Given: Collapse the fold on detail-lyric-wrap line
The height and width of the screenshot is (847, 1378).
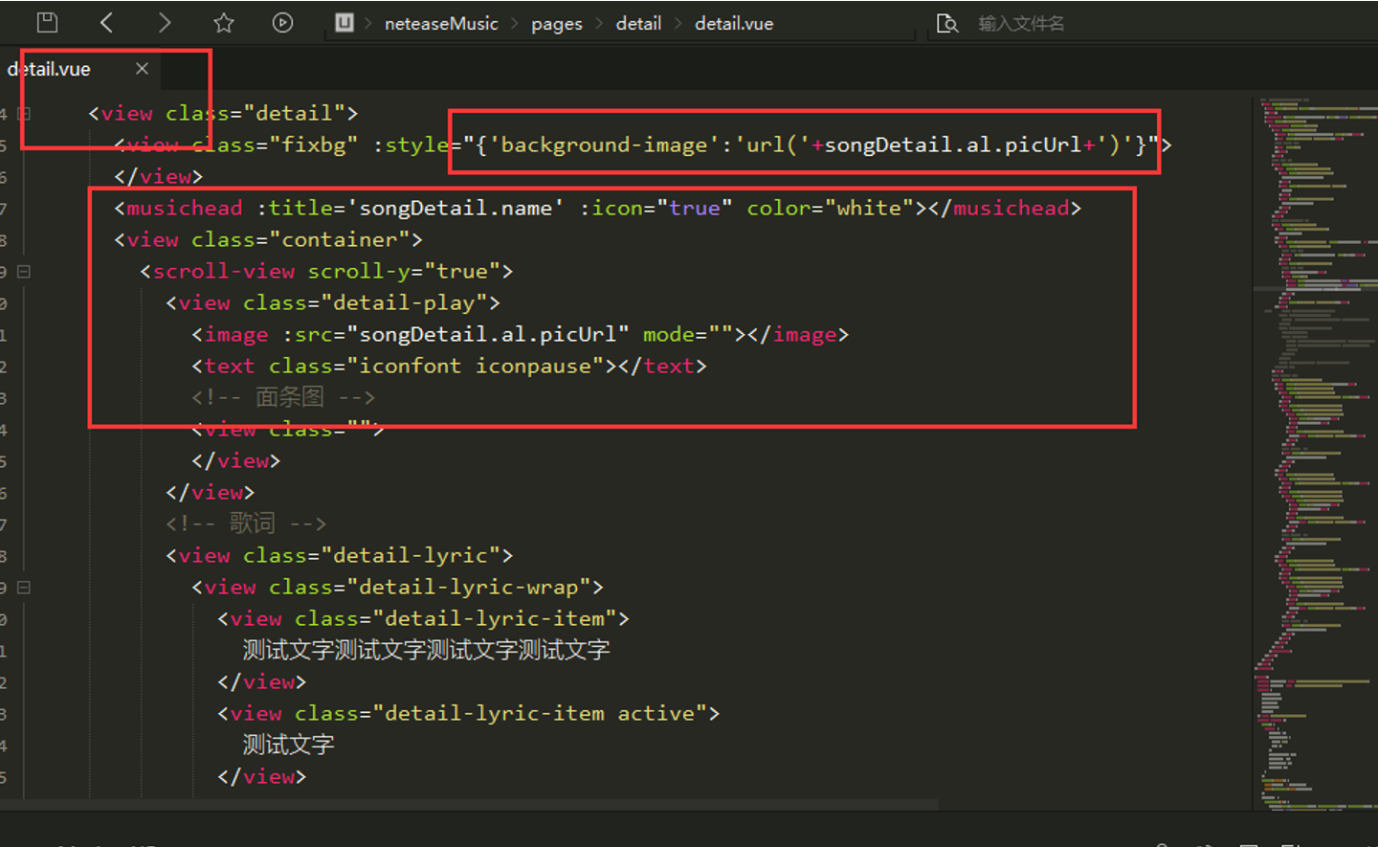Looking at the screenshot, I should click(x=24, y=587).
